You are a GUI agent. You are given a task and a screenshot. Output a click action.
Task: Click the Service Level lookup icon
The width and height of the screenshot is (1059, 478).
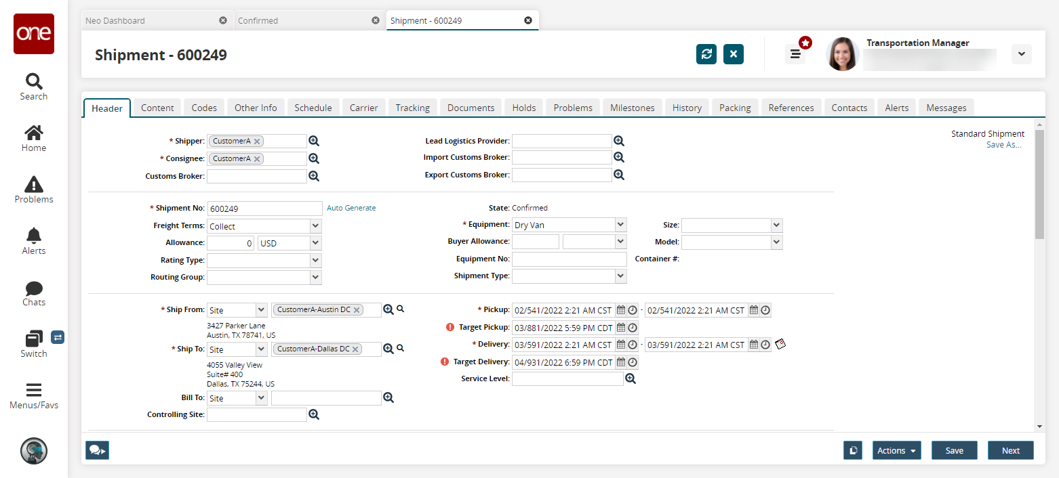coord(631,379)
